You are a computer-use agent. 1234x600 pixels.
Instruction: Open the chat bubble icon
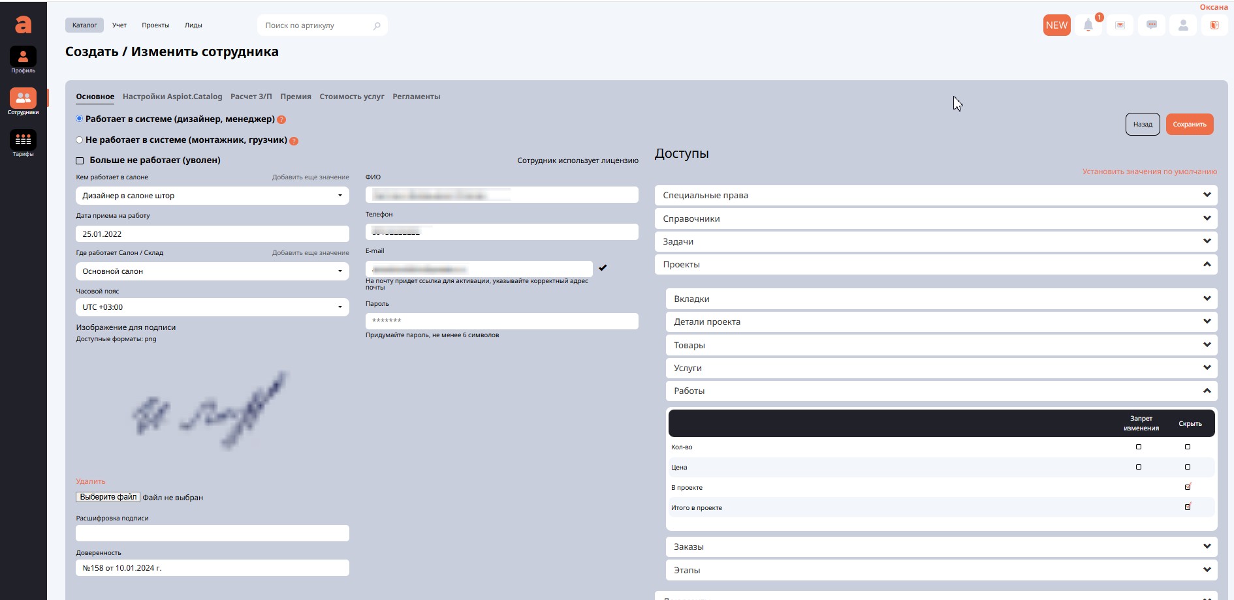(1151, 25)
